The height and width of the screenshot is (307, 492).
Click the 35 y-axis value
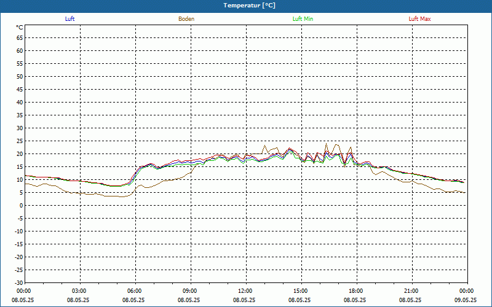(x=20, y=115)
